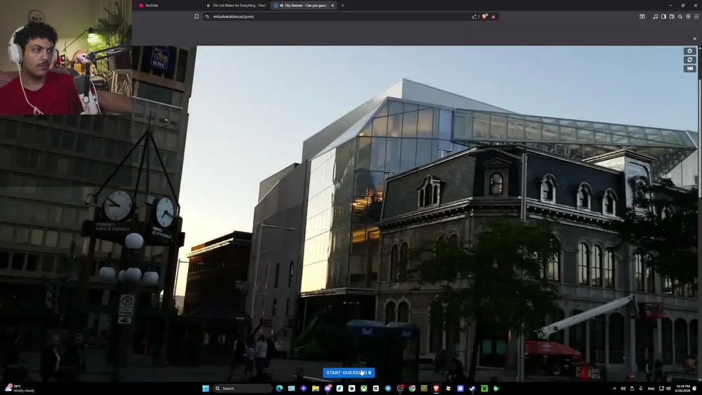Click the taskbar Search box
The width and height of the screenshot is (702, 395).
tap(242, 388)
